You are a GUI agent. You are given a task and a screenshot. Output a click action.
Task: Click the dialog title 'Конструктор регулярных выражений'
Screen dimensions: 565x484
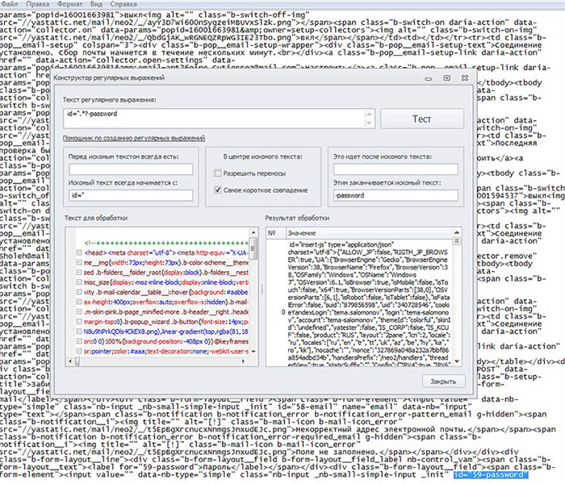tap(109, 77)
